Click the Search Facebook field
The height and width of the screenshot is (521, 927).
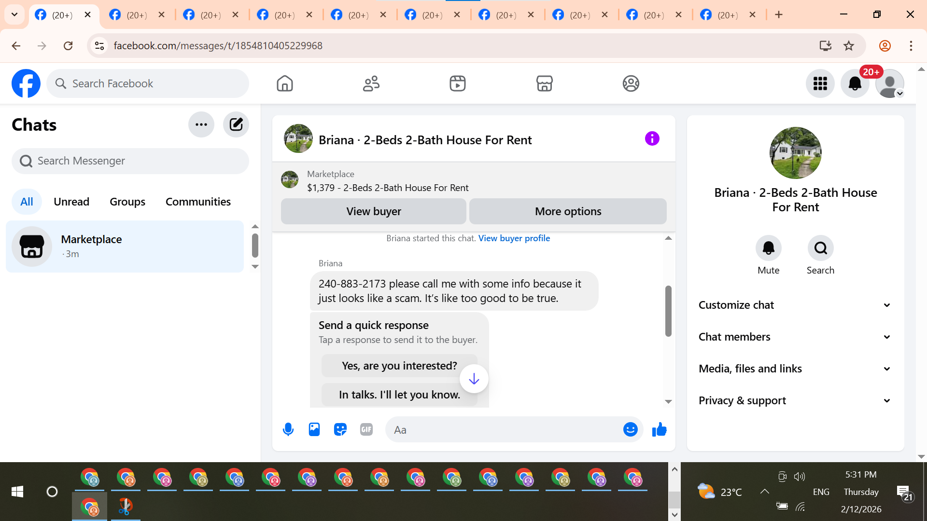[x=148, y=83]
